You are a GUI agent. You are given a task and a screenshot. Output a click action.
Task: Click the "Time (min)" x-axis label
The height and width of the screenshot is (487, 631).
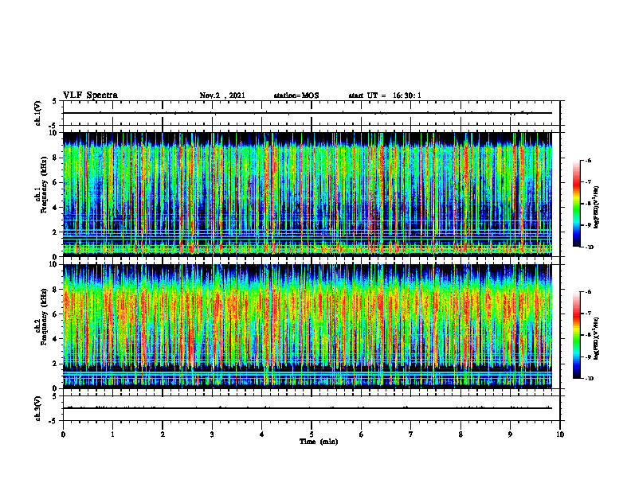(319, 442)
